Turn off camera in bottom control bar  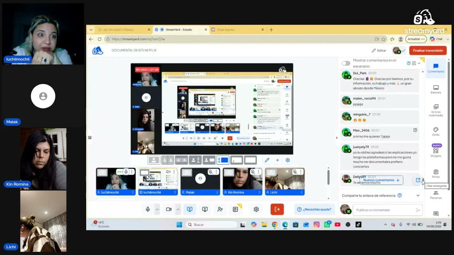point(169,209)
